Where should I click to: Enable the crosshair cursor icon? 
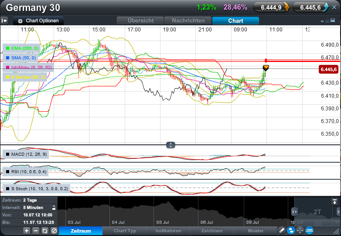pos(300,230)
